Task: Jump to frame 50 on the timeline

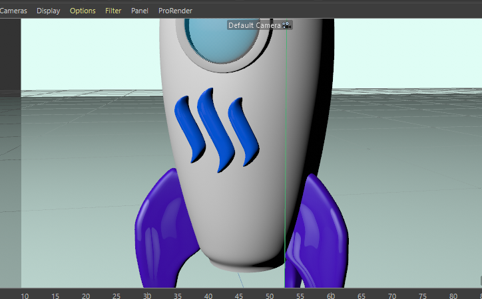Action: tap(269, 296)
